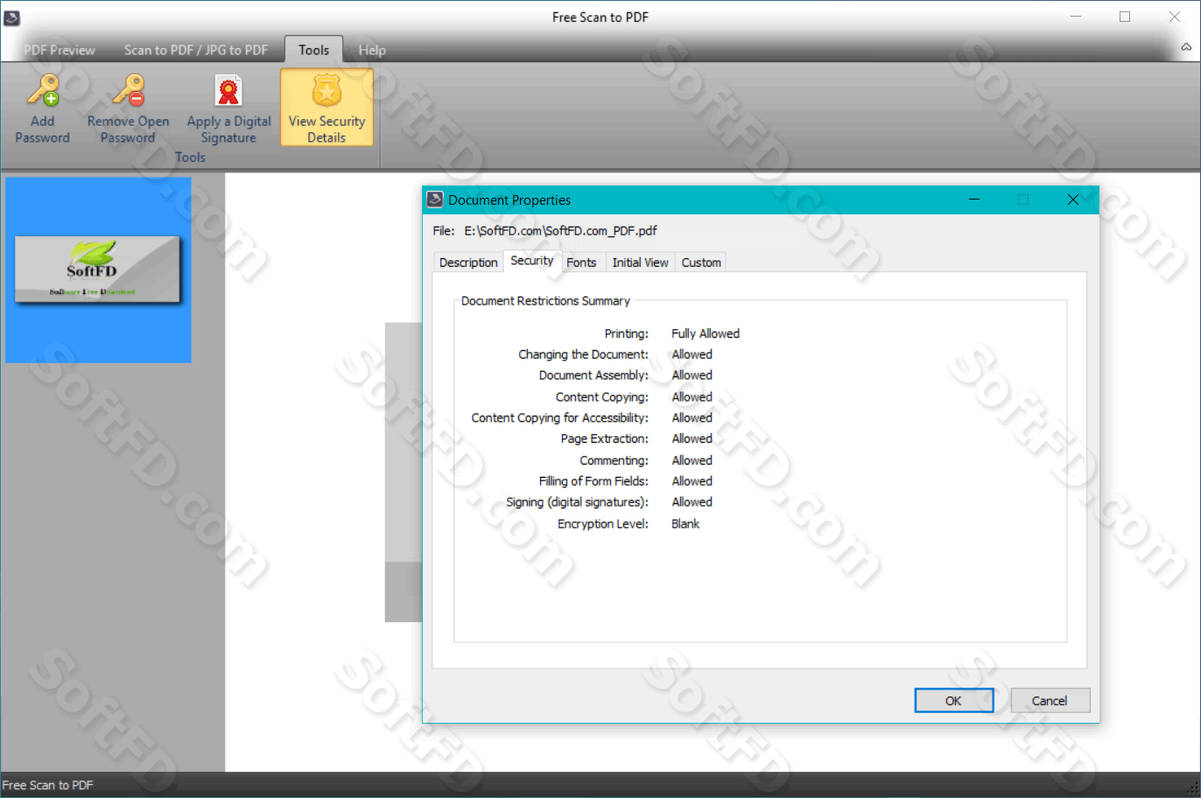Click Remove Open Password key icon
1201x798 pixels.
tap(129, 89)
